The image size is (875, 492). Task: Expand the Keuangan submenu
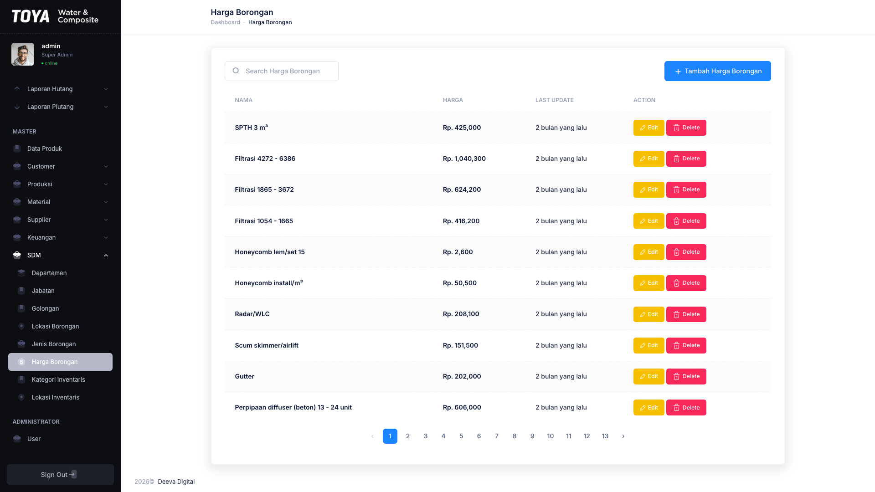pos(106,237)
